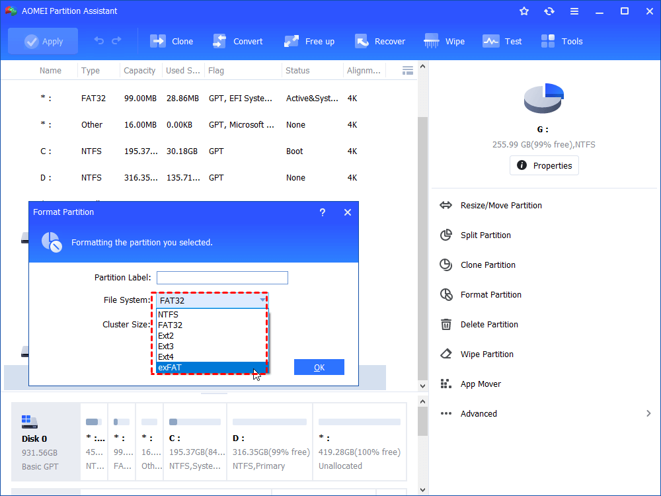The height and width of the screenshot is (496, 661).
Task: Choose Ext3 from file system list
Action: (x=212, y=346)
